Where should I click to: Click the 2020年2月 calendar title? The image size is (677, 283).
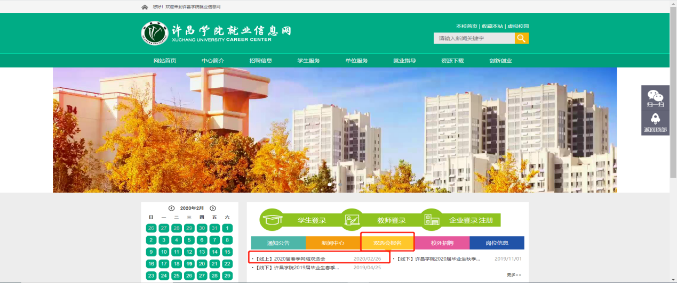[x=192, y=208]
